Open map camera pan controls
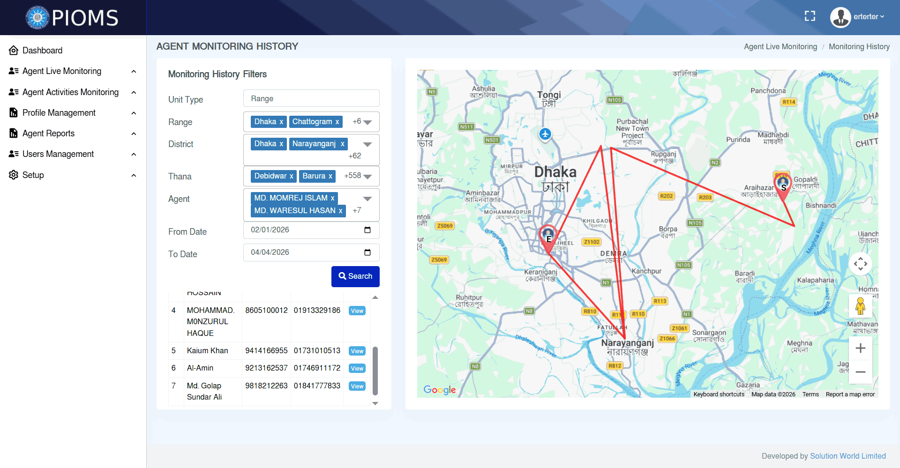Image resolution: width=900 pixels, height=468 pixels. click(860, 264)
